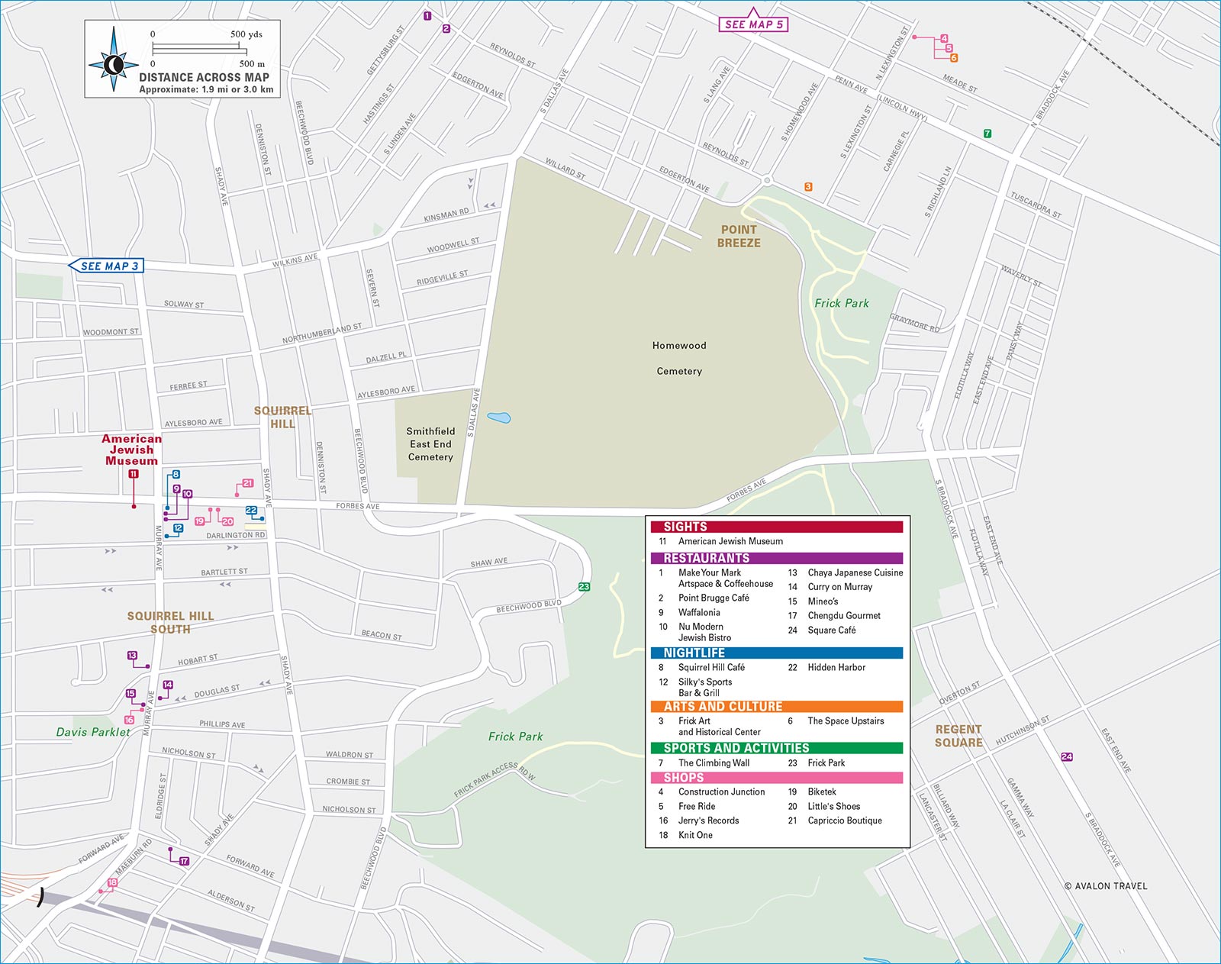
Task: Click Chaya Japanese Cuisine legend entry
Action: coord(855,572)
